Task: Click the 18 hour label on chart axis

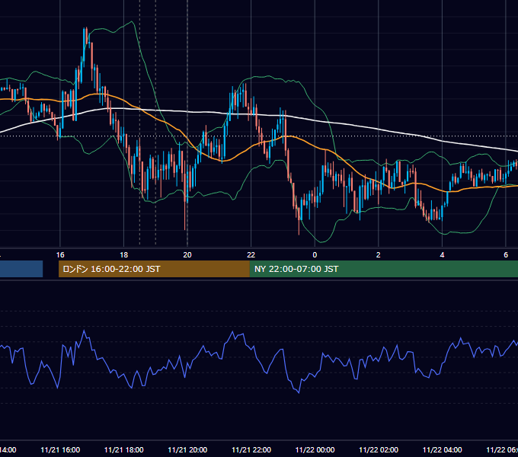Action: point(124,255)
